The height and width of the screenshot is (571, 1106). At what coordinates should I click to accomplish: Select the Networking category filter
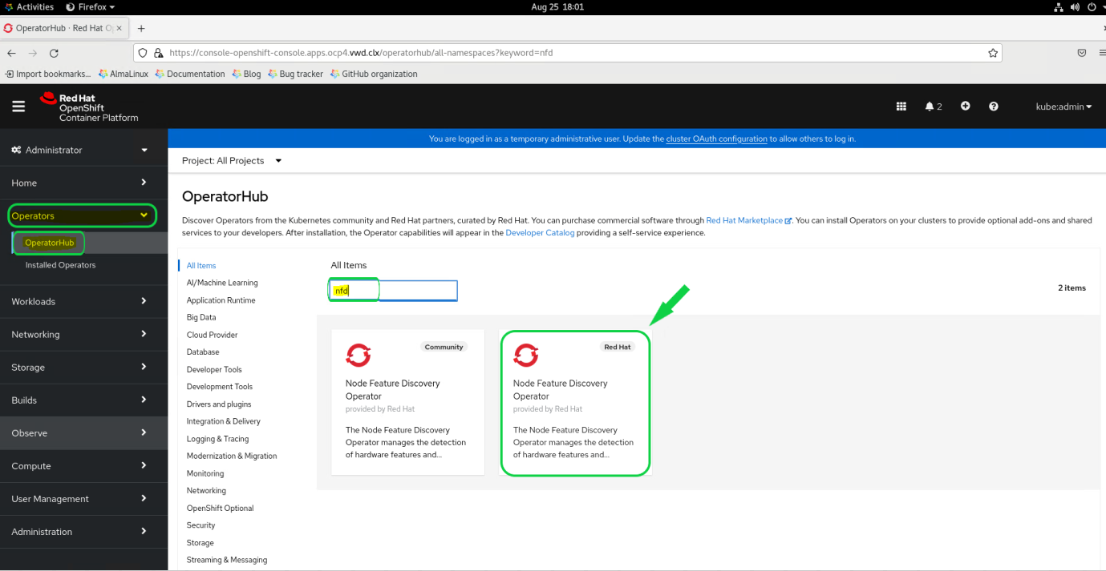click(206, 490)
